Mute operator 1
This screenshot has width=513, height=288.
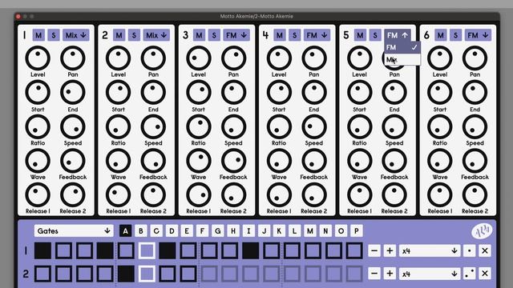click(x=38, y=35)
